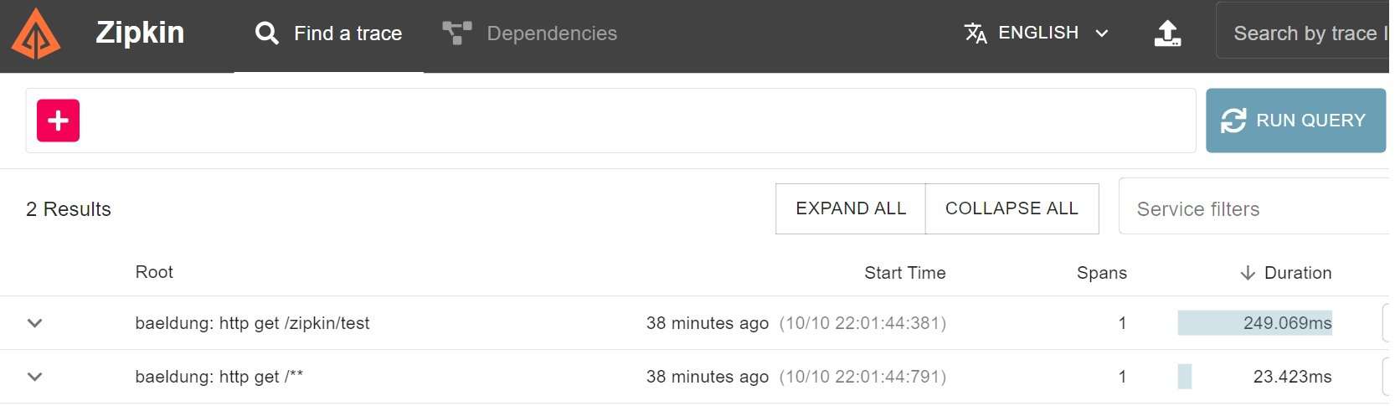Click the refresh icon on Run Query
The image size is (1395, 406).
point(1233,121)
